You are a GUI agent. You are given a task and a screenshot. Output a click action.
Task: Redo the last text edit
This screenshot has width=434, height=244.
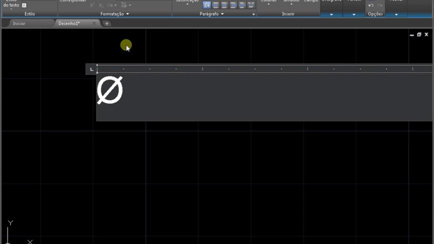point(380,5)
